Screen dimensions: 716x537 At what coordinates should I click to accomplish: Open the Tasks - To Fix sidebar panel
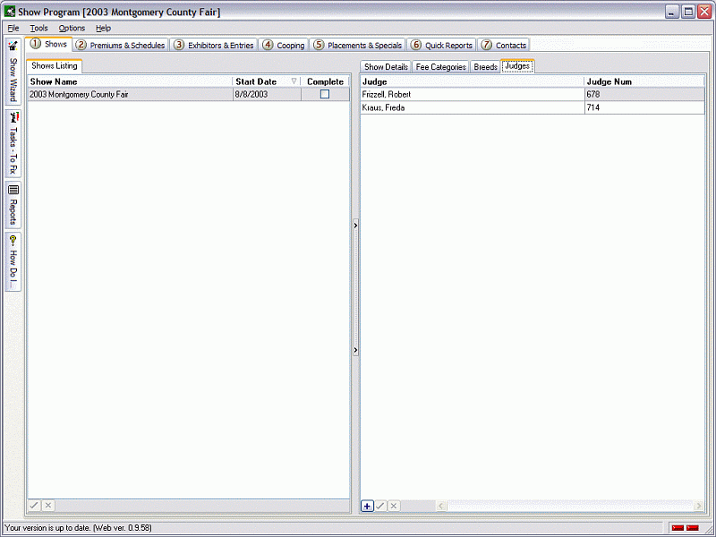click(13, 143)
